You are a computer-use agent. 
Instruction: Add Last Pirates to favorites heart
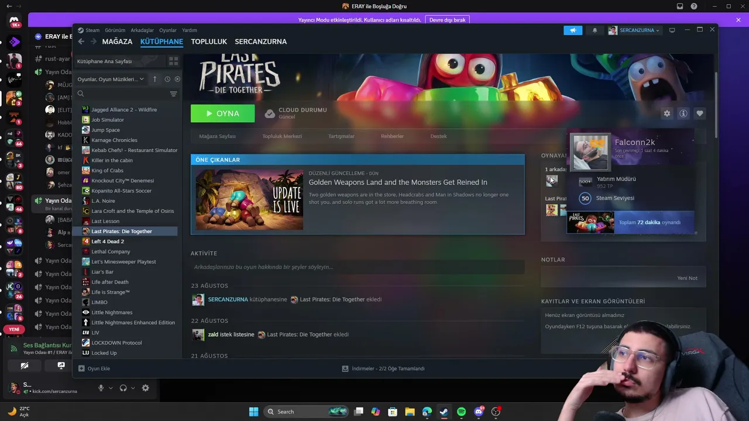[699, 113]
